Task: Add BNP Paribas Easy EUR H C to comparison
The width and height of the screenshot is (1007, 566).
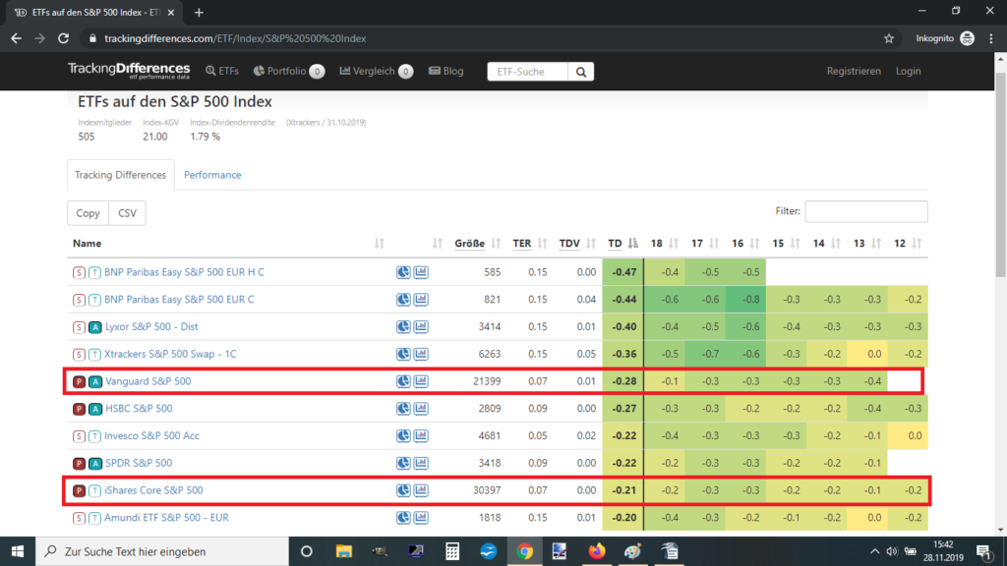Action: pyautogui.click(x=421, y=272)
